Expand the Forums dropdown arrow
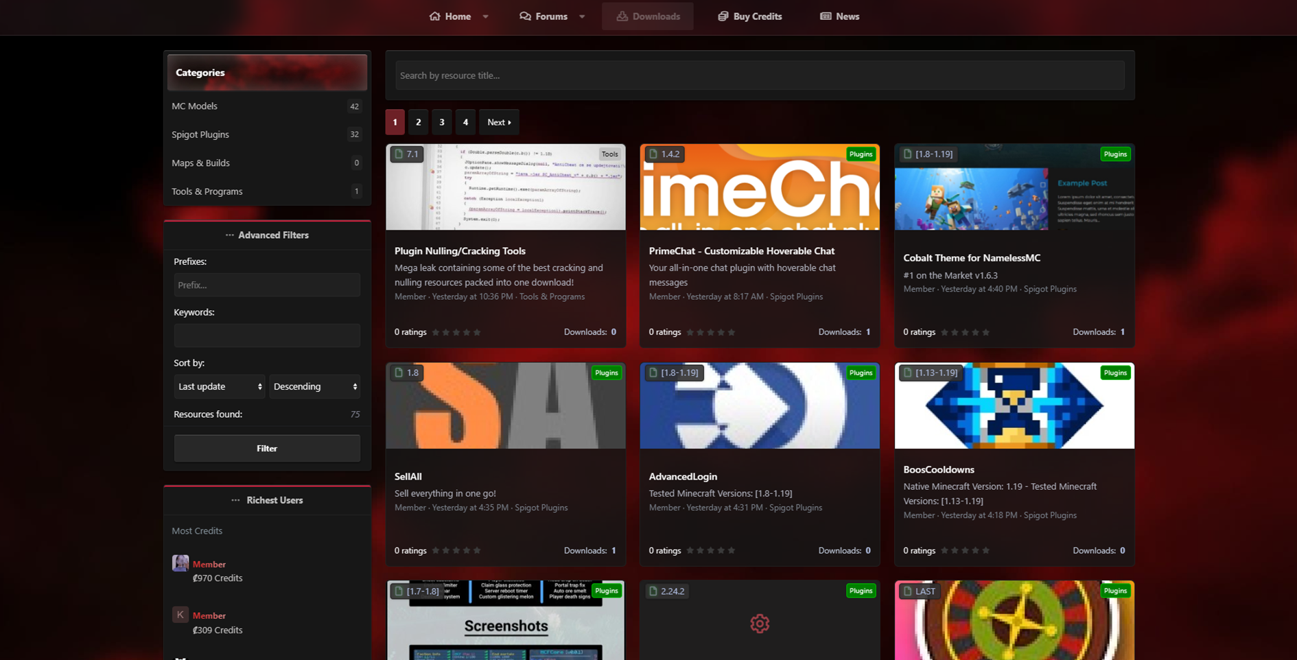The width and height of the screenshot is (1297, 660). tap(582, 16)
